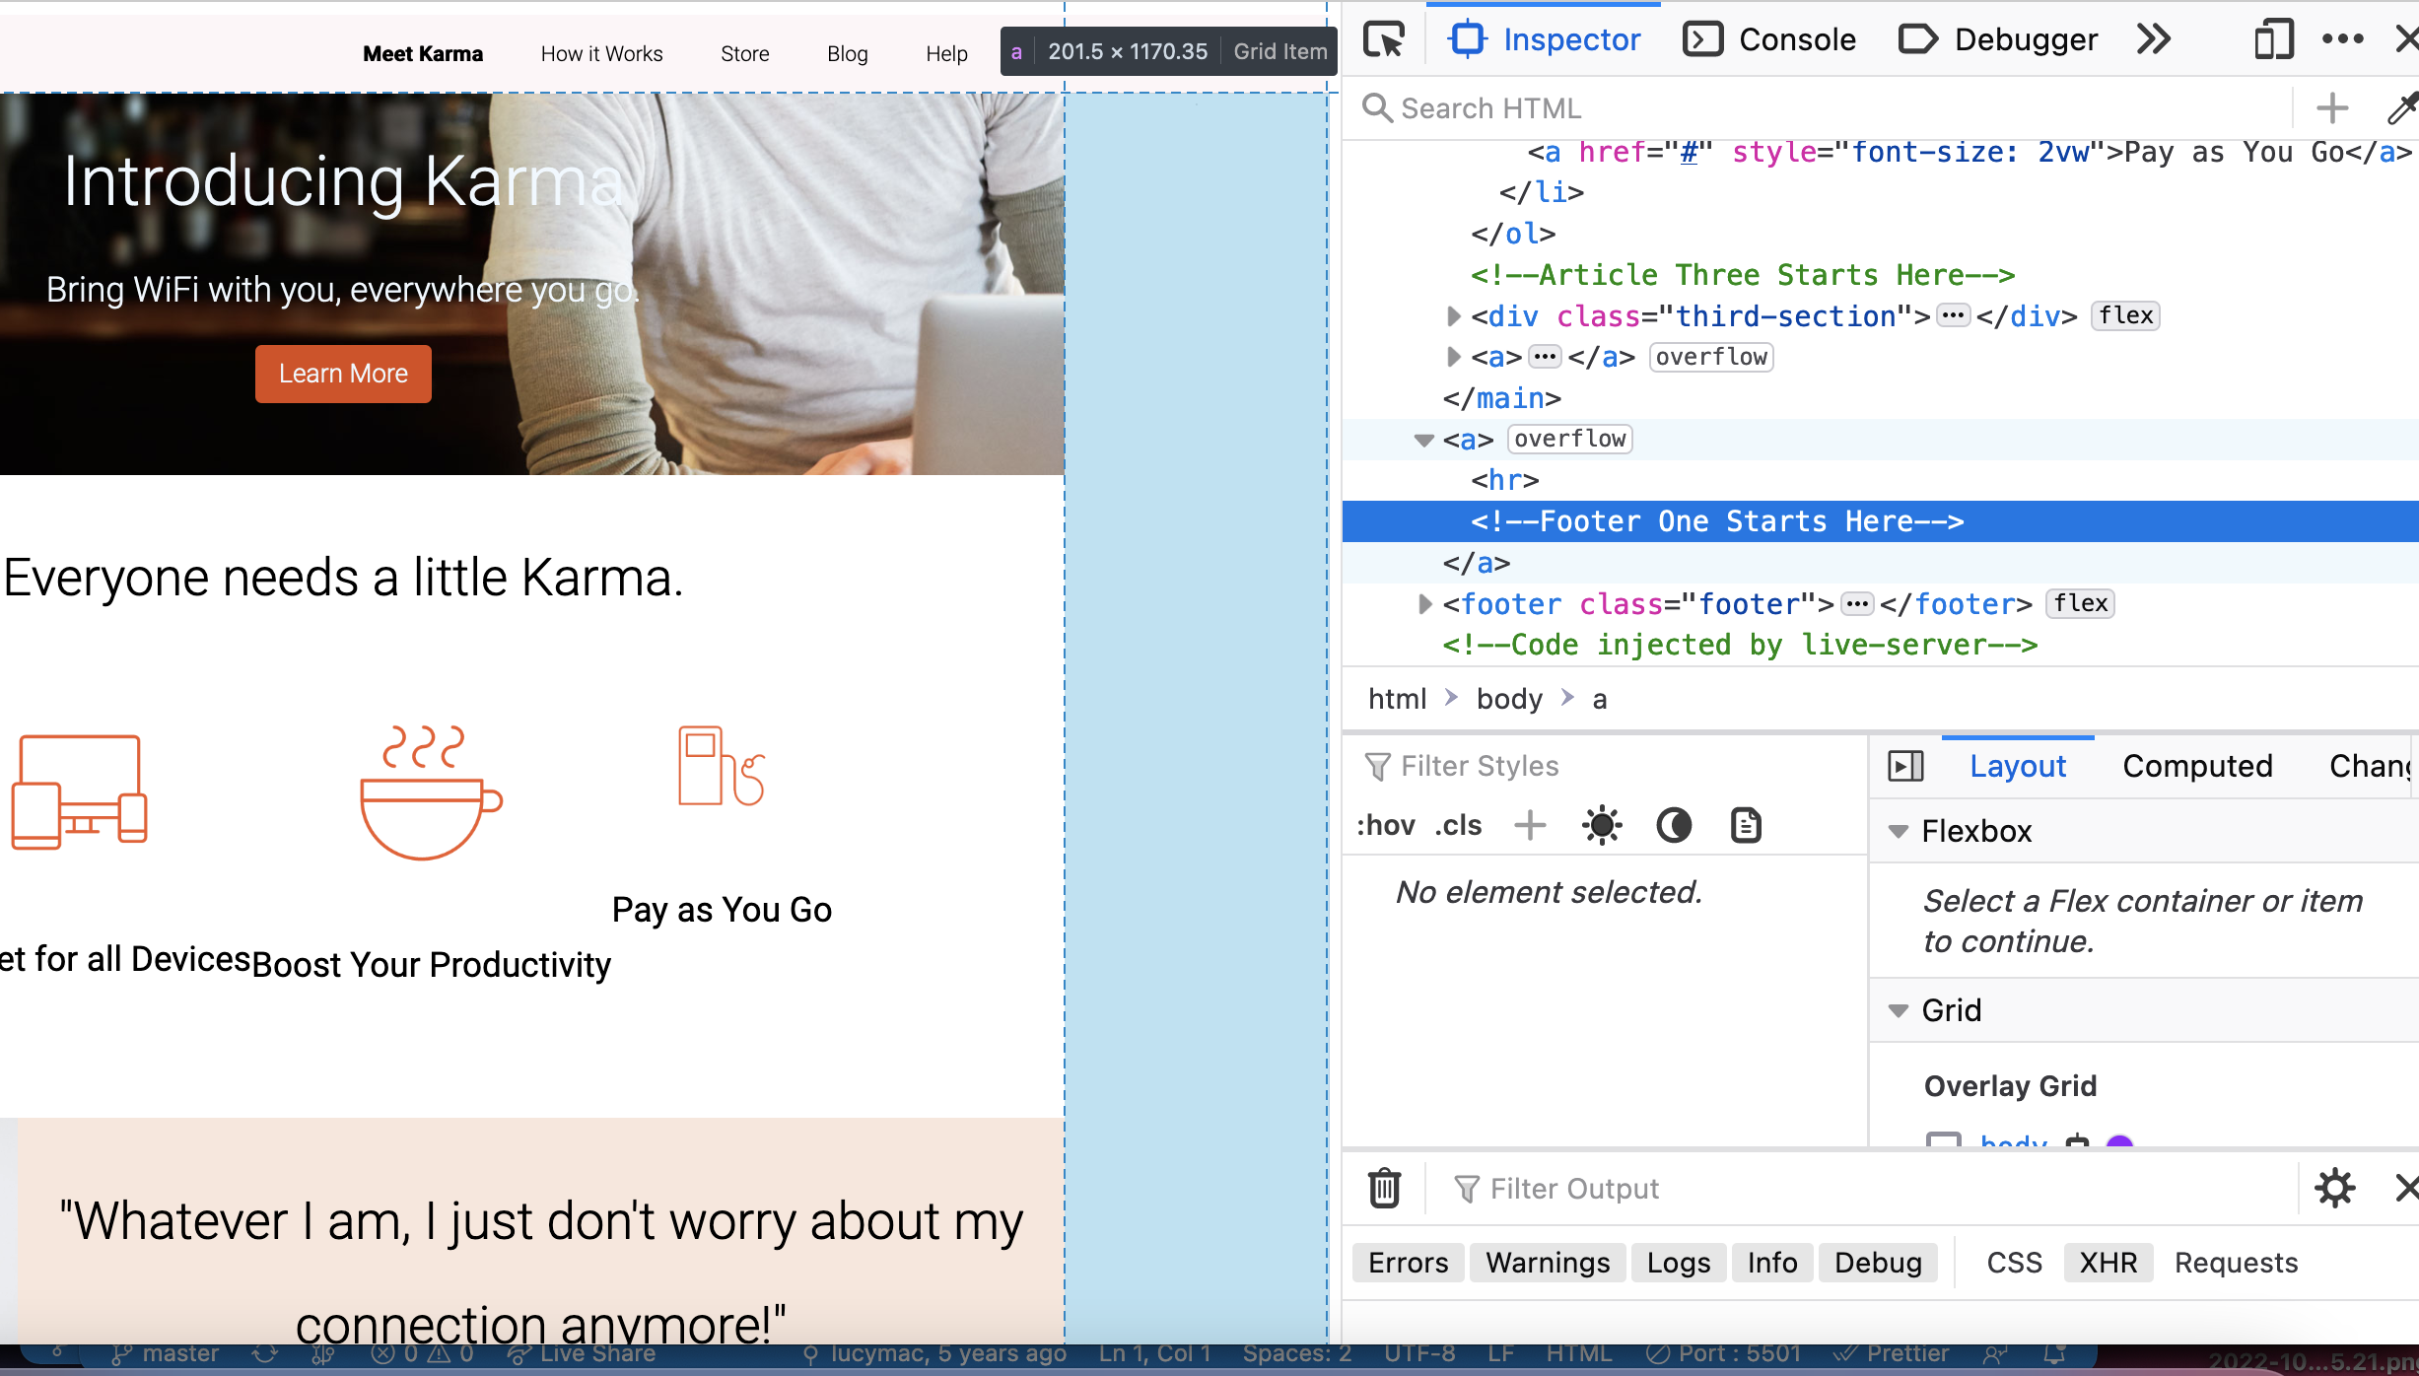Select body in the breadcrumb trail

(x=1509, y=699)
